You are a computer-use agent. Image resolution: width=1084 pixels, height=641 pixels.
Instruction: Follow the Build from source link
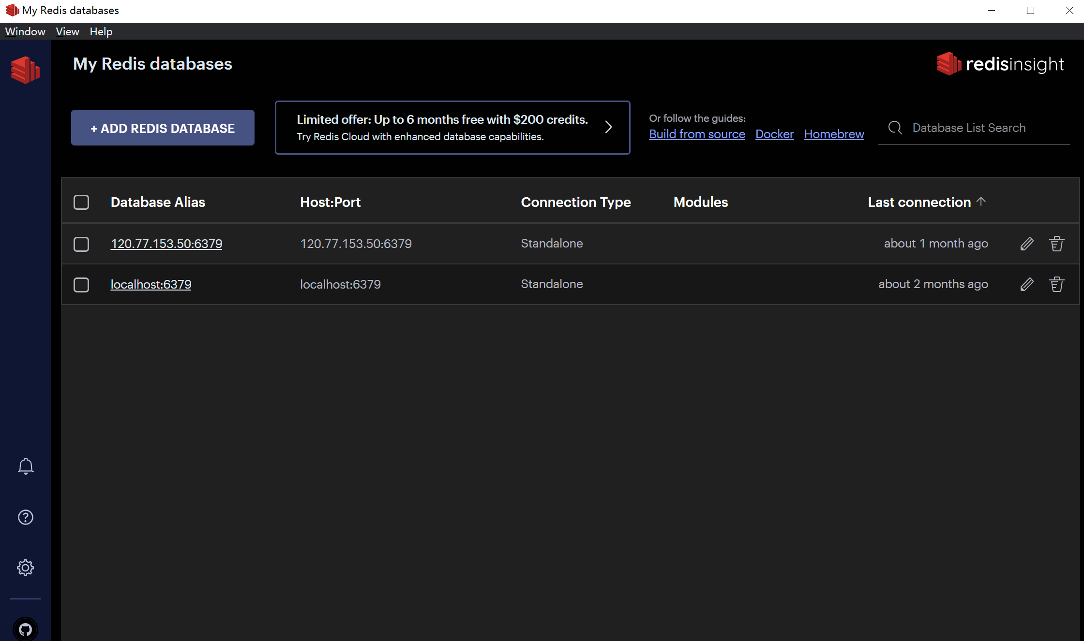(x=697, y=134)
